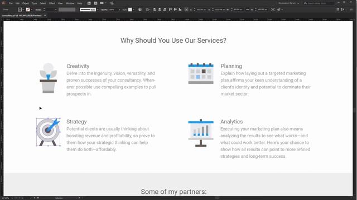Click the graphic Style swatch
Image resolution: width=357 pixels, height=200 pixels.
point(130,9)
